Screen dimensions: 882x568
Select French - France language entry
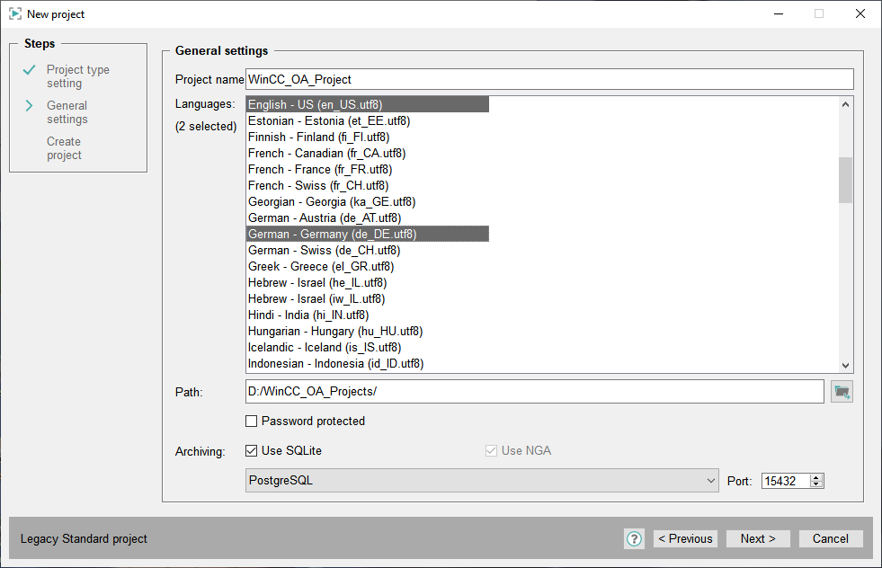(320, 169)
